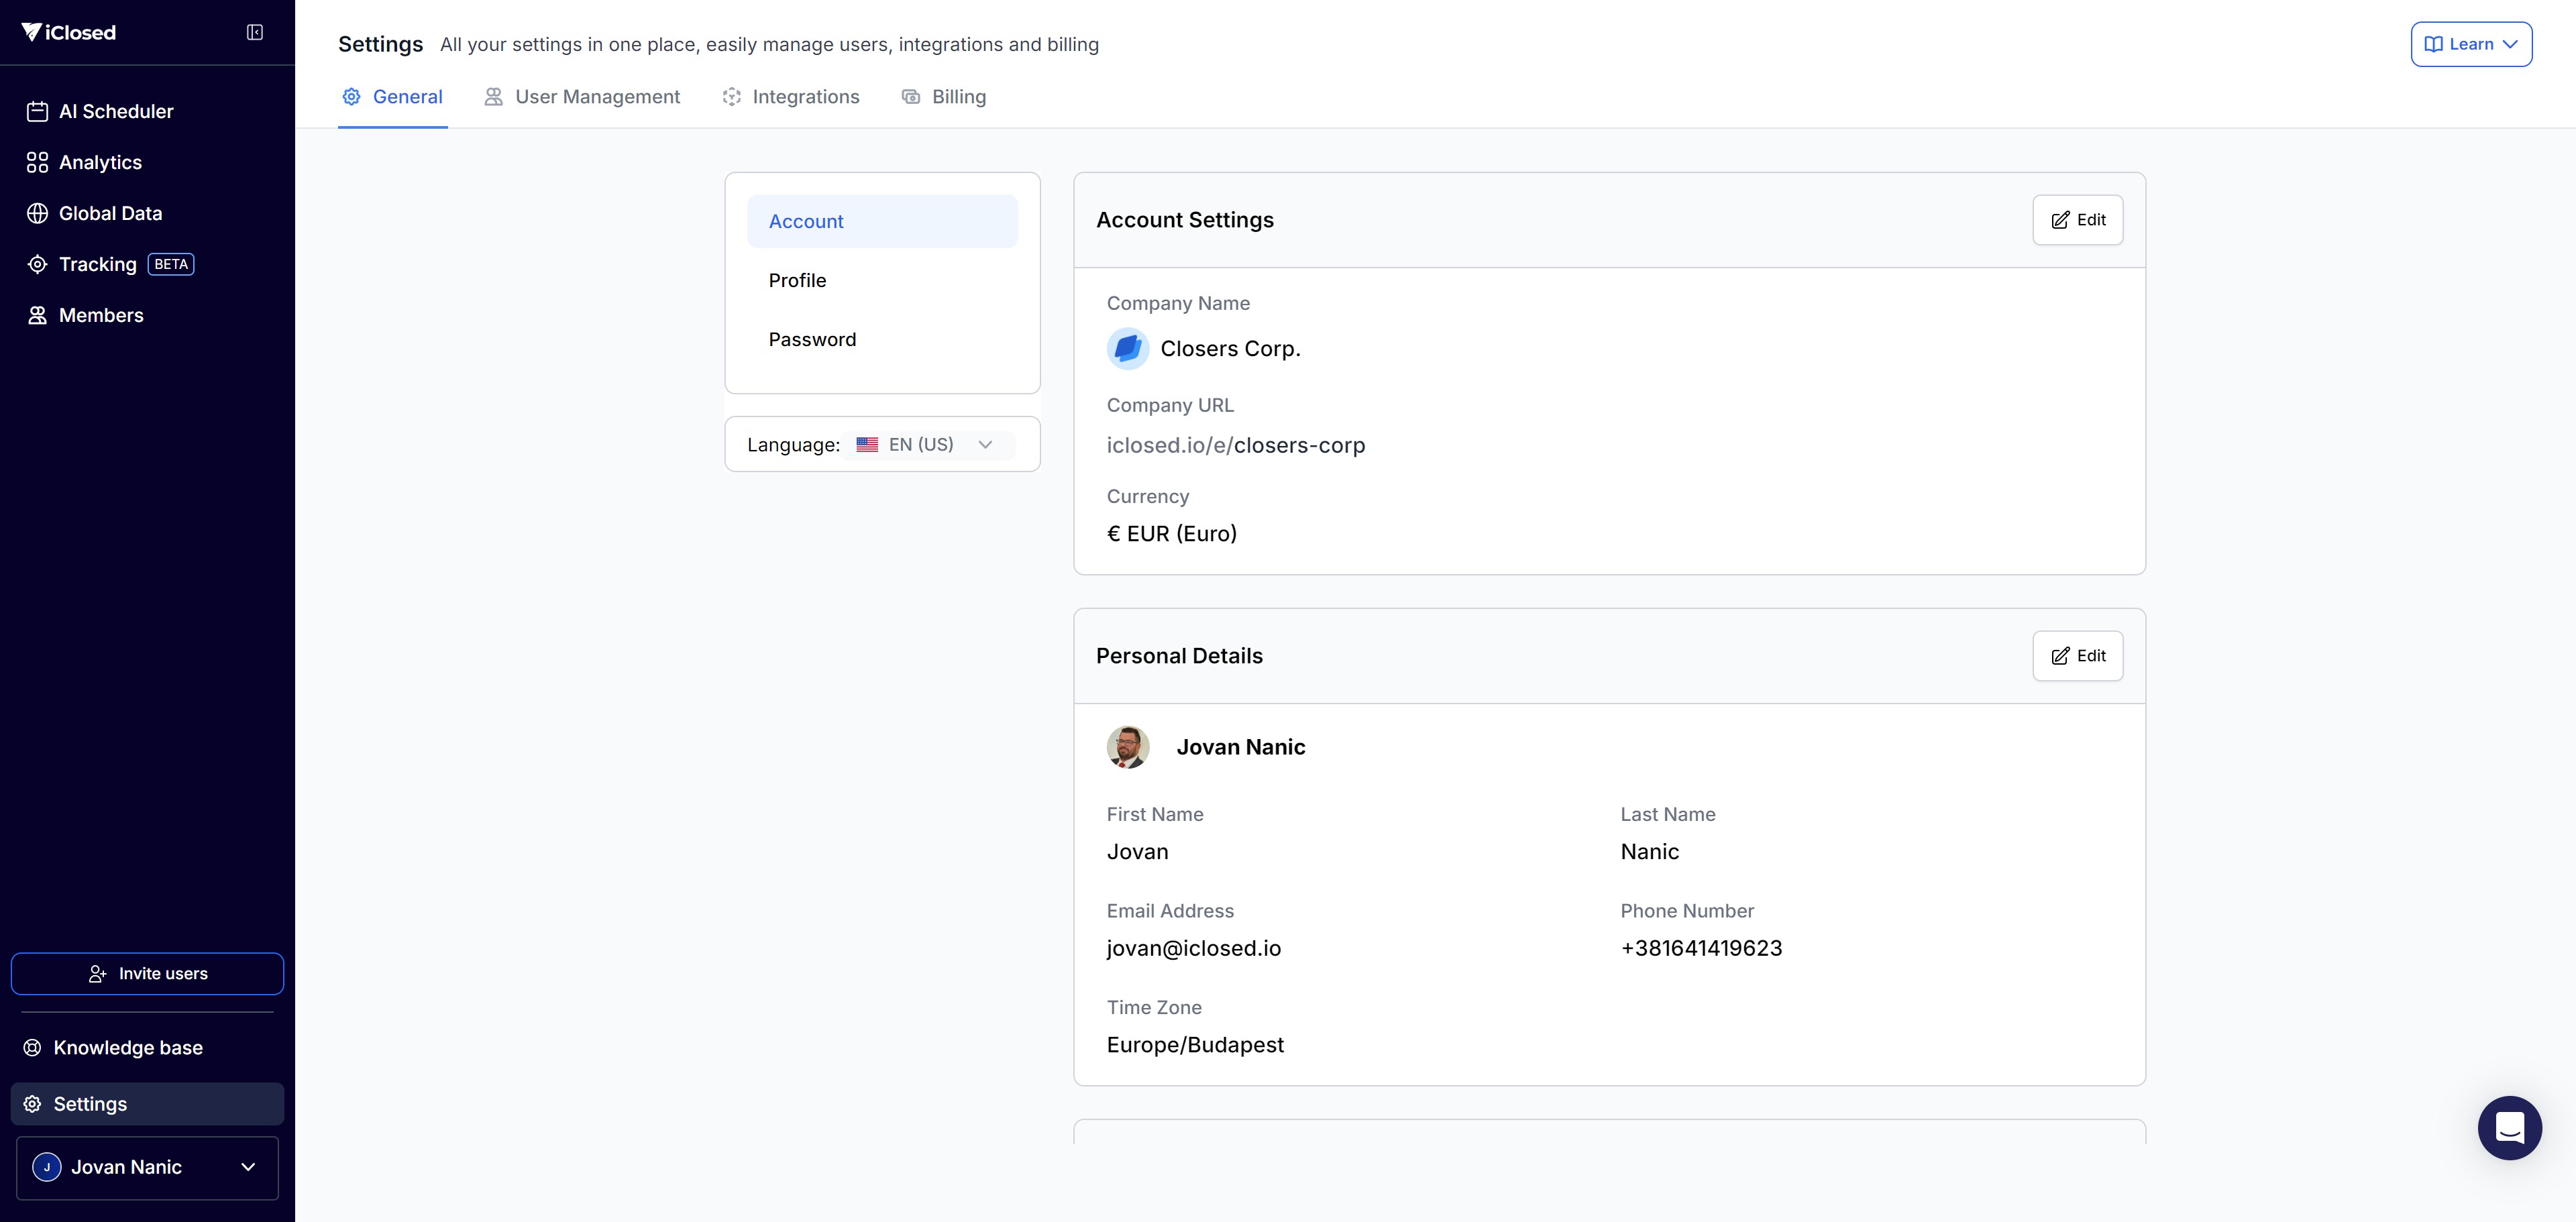This screenshot has width=2576, height=1222.
Task: Open the Members page
Action: [x=101, y=315]
